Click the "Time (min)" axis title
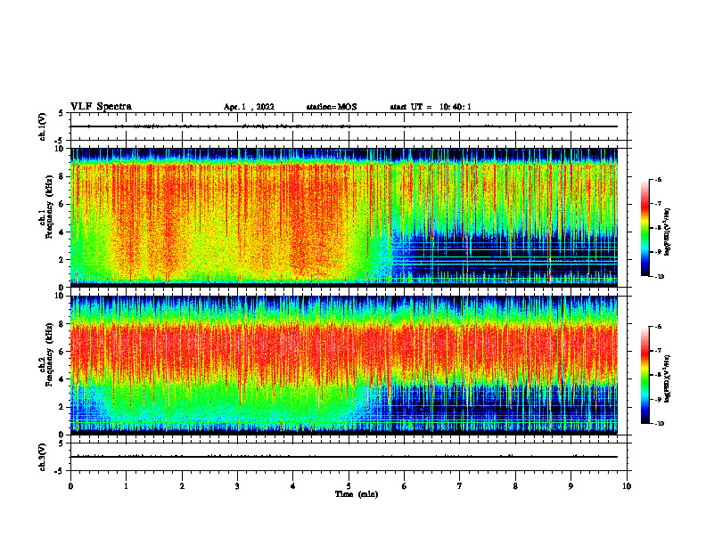This screenshot has height=545, width=706. pos(357,494)
